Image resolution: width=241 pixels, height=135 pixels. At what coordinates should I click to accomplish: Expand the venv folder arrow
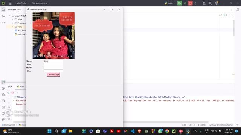[12, 27]
